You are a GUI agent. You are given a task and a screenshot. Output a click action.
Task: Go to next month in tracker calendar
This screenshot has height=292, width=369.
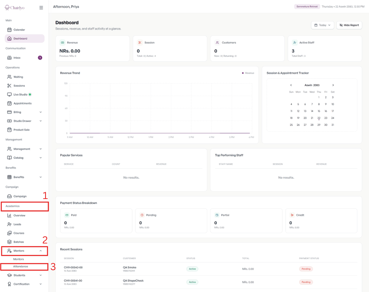pos(333,85)
